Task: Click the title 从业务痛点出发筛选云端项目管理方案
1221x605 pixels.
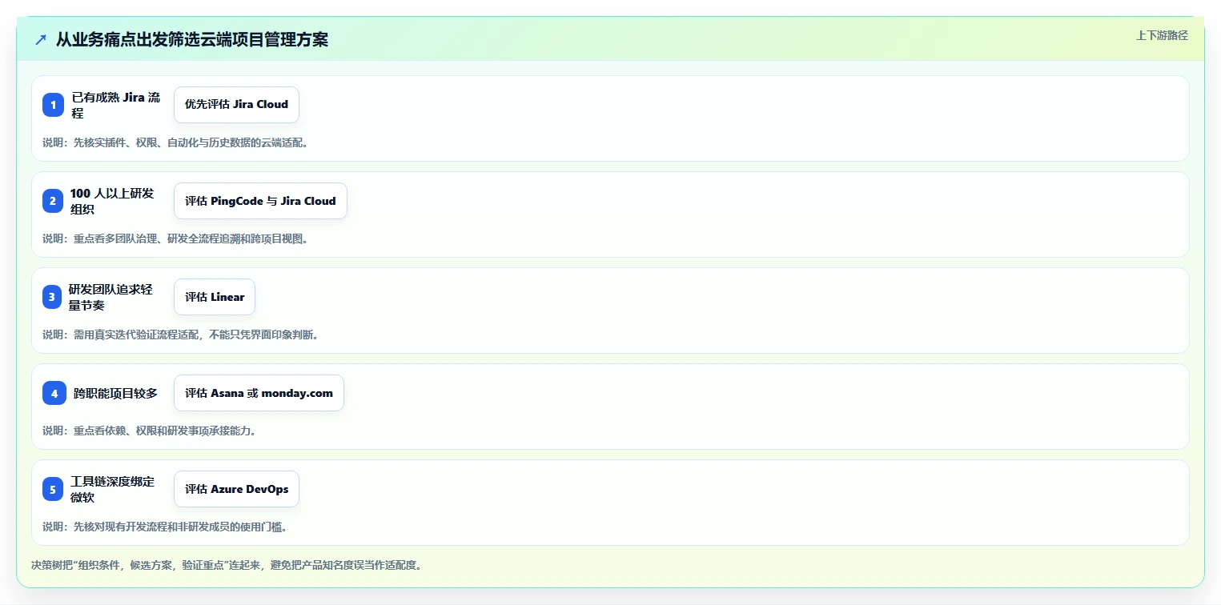Action: (x=192, y=39)
